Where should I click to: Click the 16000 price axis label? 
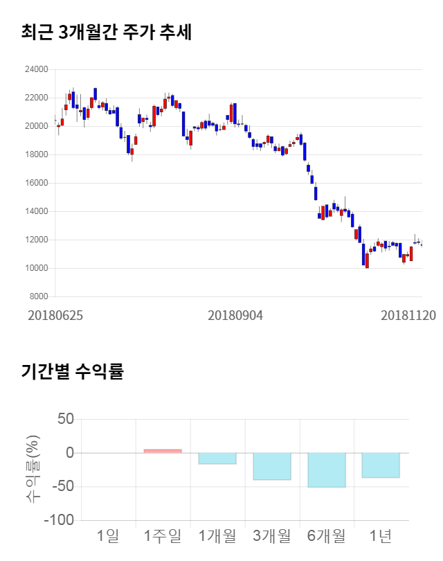click(36, 183)
